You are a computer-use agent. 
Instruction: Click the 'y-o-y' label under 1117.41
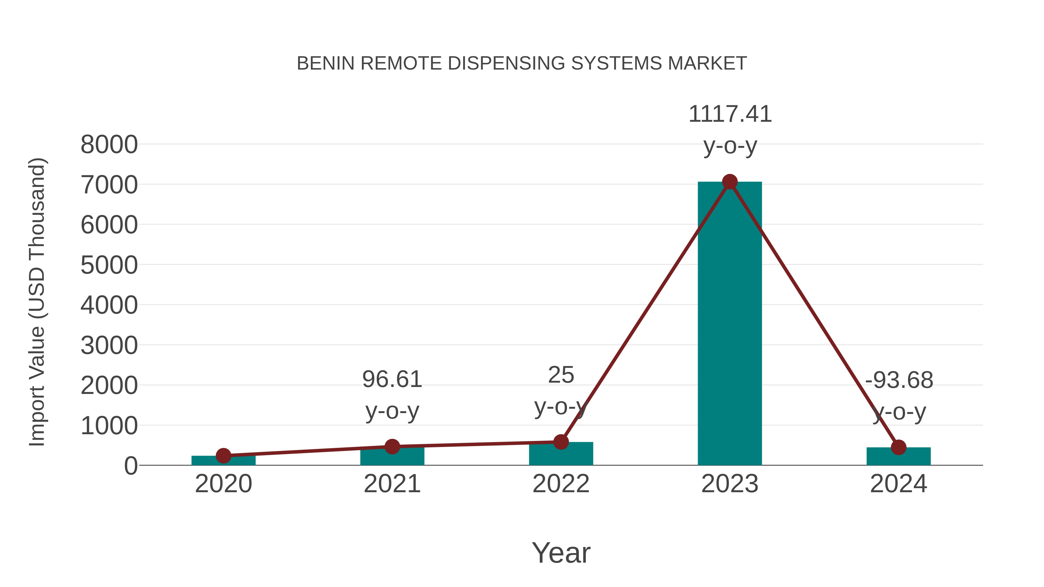(x=730, y=147)
